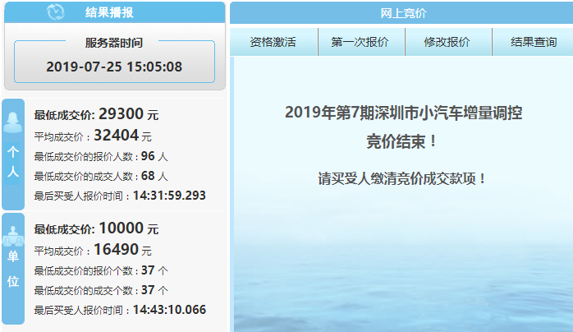
Task: Click 最低成交价的报价人数 96 人 row
Action: tap(101, 156)
